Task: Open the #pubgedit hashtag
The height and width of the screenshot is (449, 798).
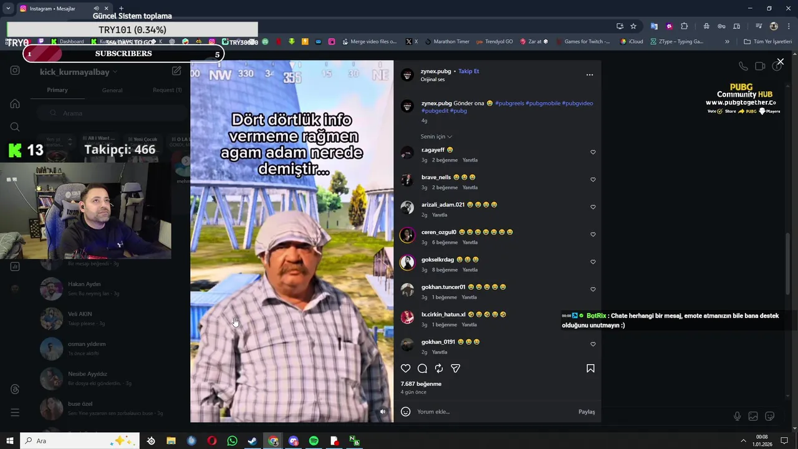Action: coord(435,111)
